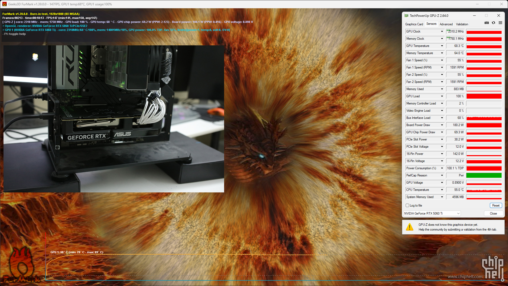Open the Validation tab
Image resolution: width=508 pixels, height=286 pixels.
tap(462, 24)
